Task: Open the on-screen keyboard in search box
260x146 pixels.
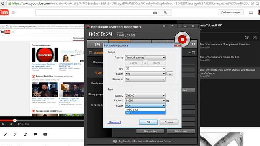Action: pyautogui.click(x=155, y=13)
